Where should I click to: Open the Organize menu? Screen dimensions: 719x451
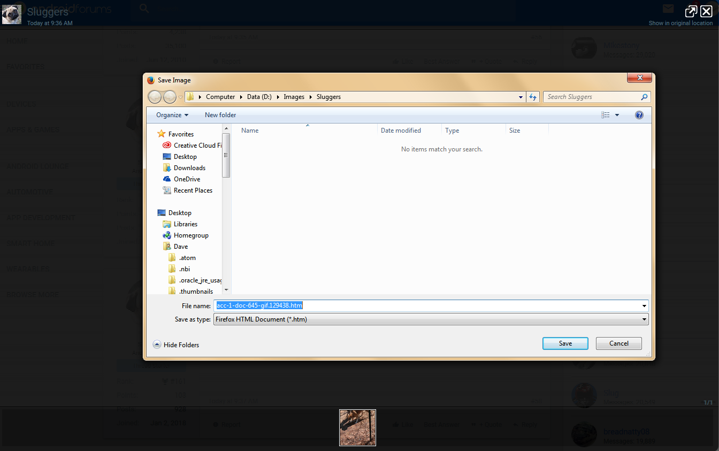pos(172,115)
